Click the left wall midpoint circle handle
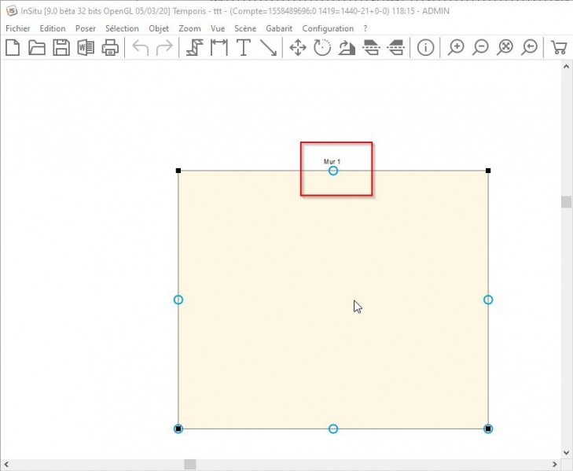Viewport: 573px width, 471px height. (178, 300)
